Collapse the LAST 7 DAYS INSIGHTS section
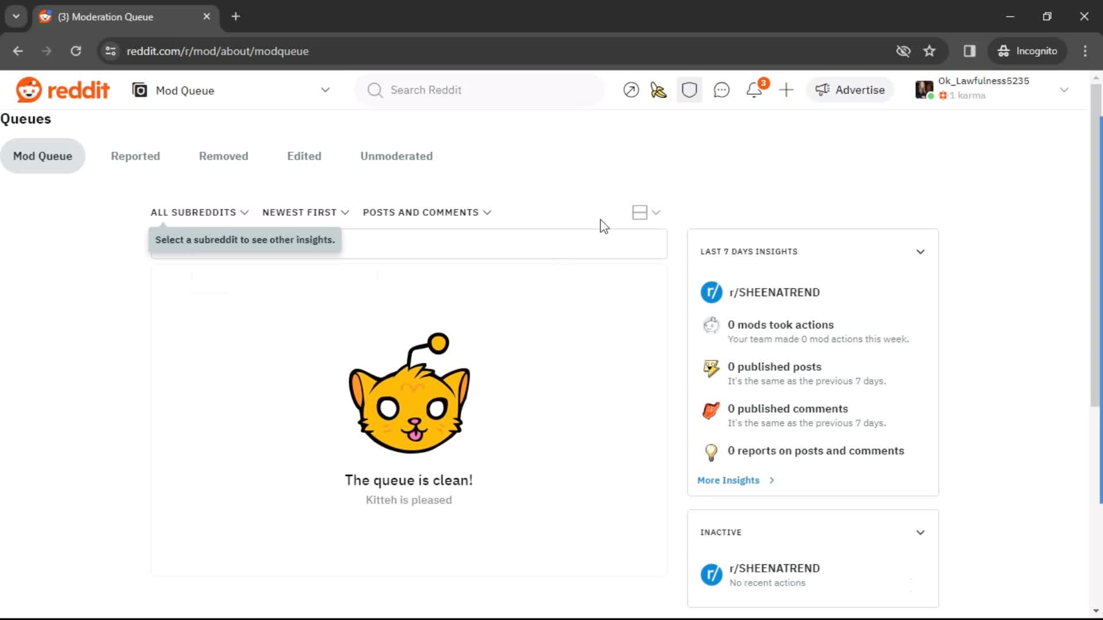Viewport: 1103px width, 620px height. point(920,251)
